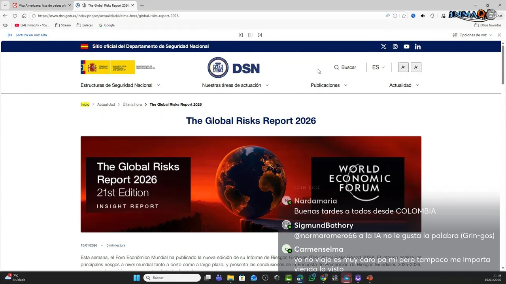This screenshot has height=284, width=506.
Task: Open WhatsApp from the taskbar
Action: click(x=312, y=278)
